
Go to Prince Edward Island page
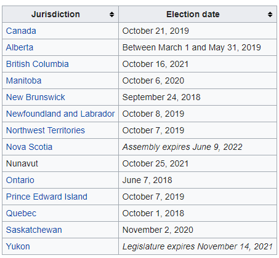click(47, 197)
